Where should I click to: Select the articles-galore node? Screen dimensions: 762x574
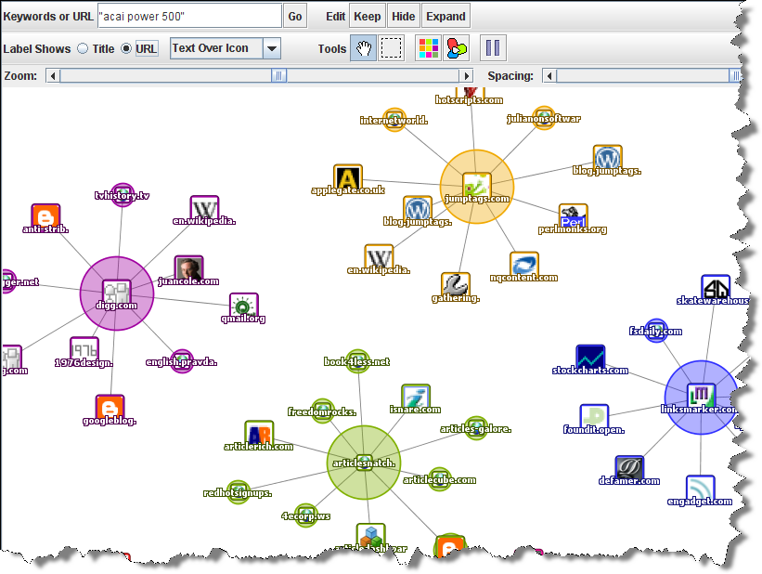click(x=476, y=428)
